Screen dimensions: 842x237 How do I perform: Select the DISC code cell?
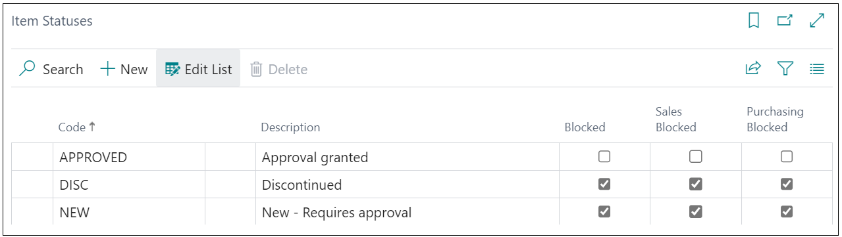130,184
